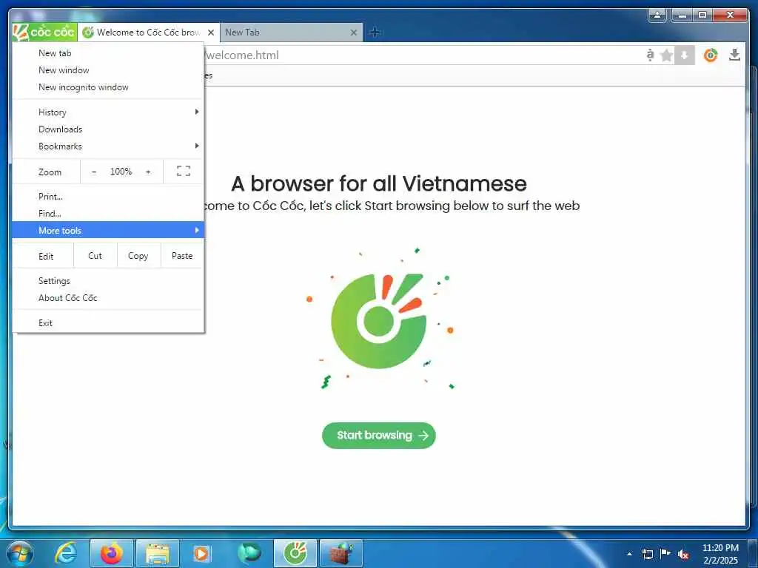The height and width of the screenshot is (568, 758).
Task: Expand the More tools submenu
Action: click(108, 231)
